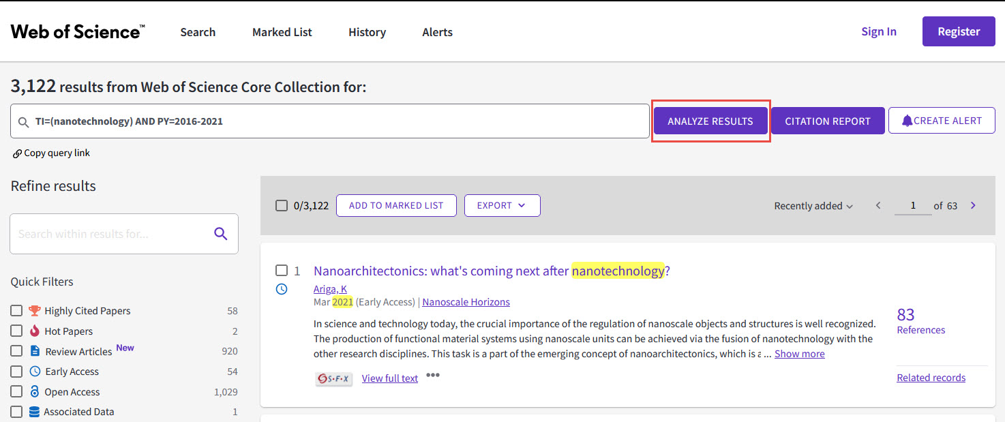Click Add to Marked List button
The width and height of the screenshot is (1005, 422).
click(x=396, y=205)
